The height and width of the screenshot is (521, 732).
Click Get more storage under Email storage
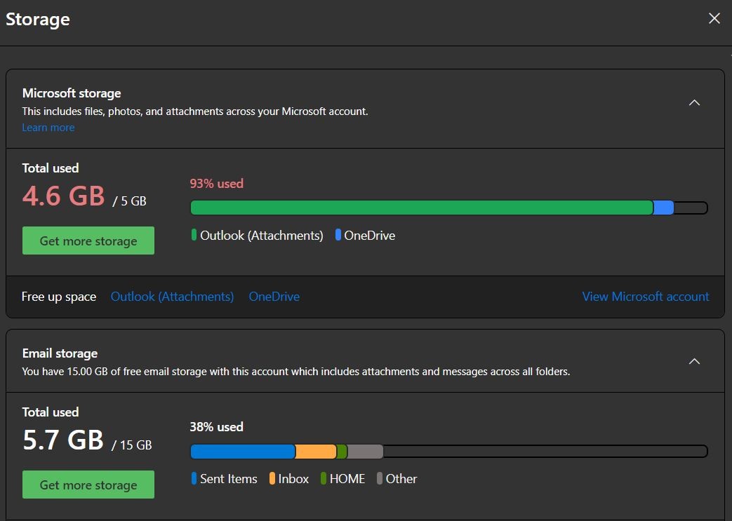pos(88,485)
